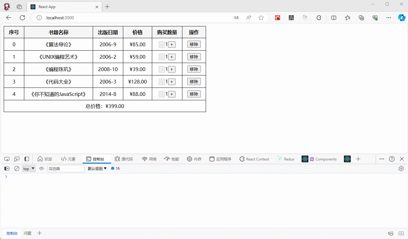Viewport: 408px width, 239px height.
Task: Open the inspect element picker tool
Action: click(x=7, y=159)
